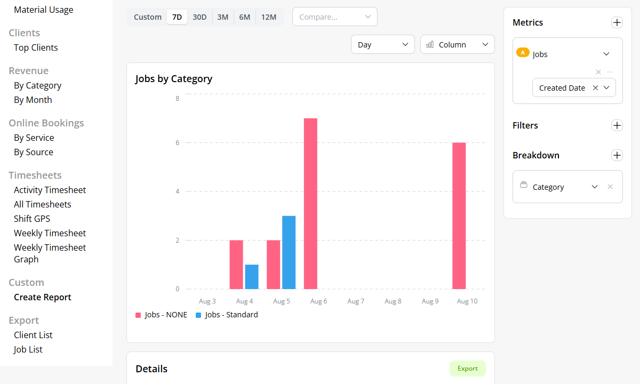Toggle the Jobs - Standard legend swatch
640x384 pixels.
pos(199,315)
